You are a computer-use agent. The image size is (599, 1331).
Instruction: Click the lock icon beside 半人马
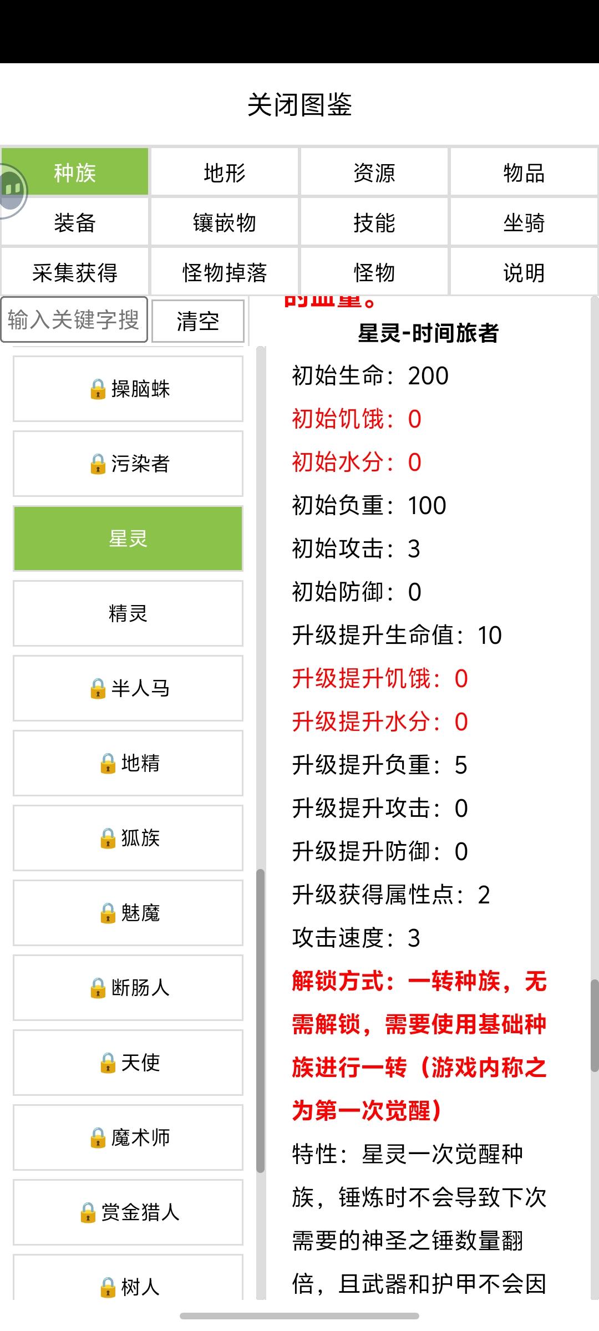click(98, 689)
